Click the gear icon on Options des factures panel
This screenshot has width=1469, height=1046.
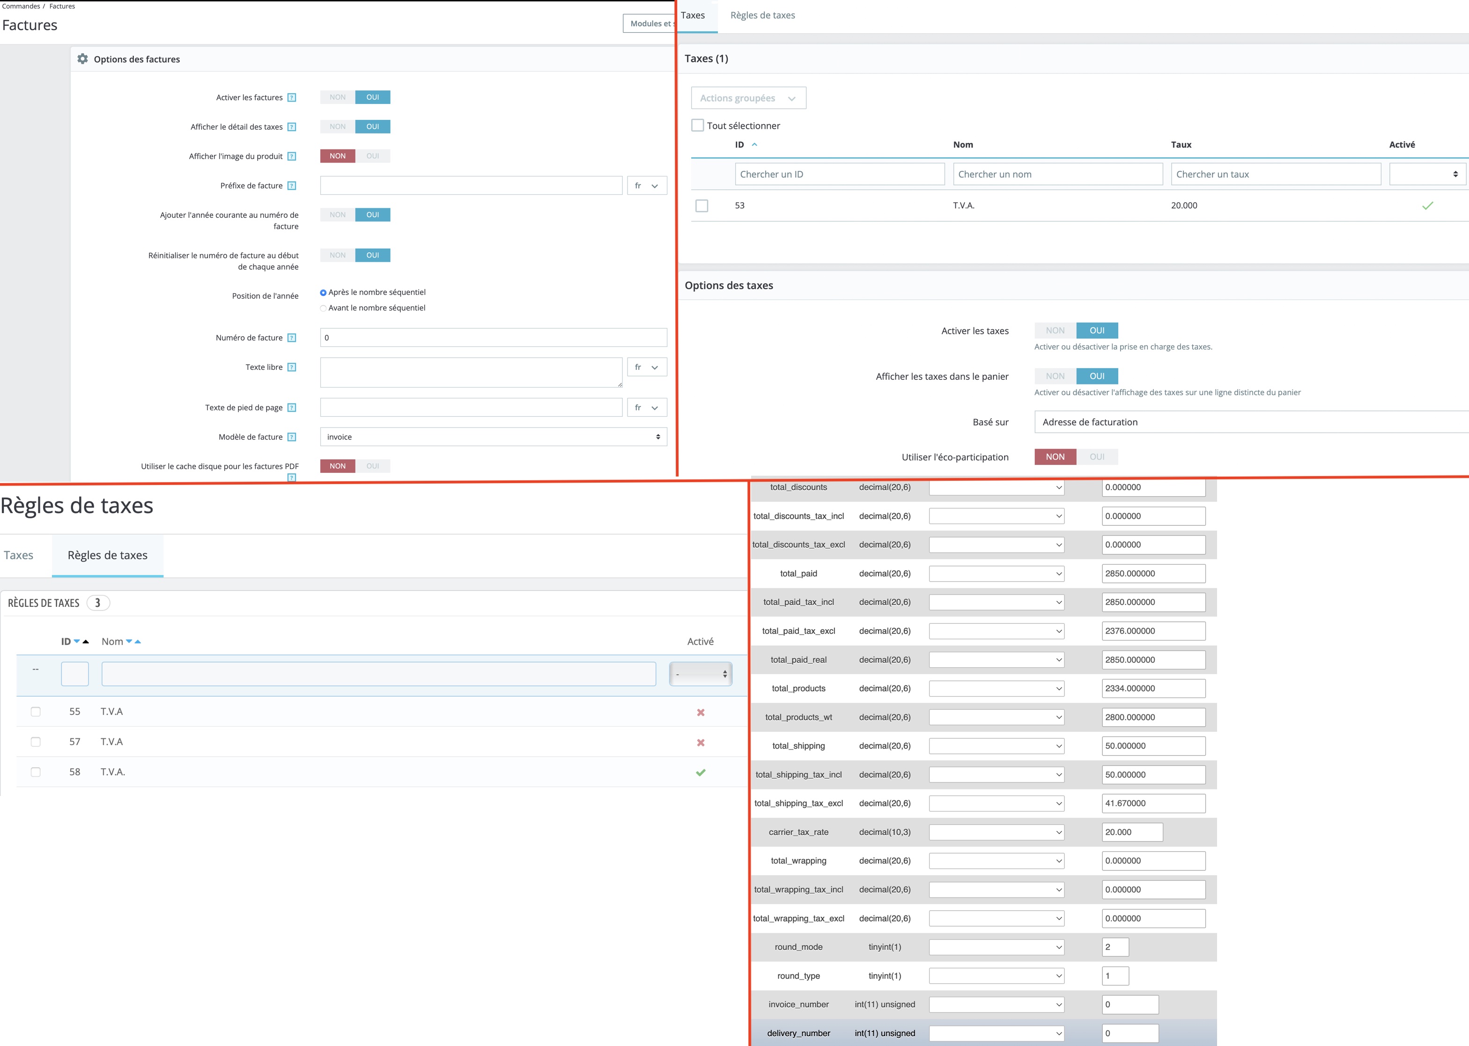point(82,59)
